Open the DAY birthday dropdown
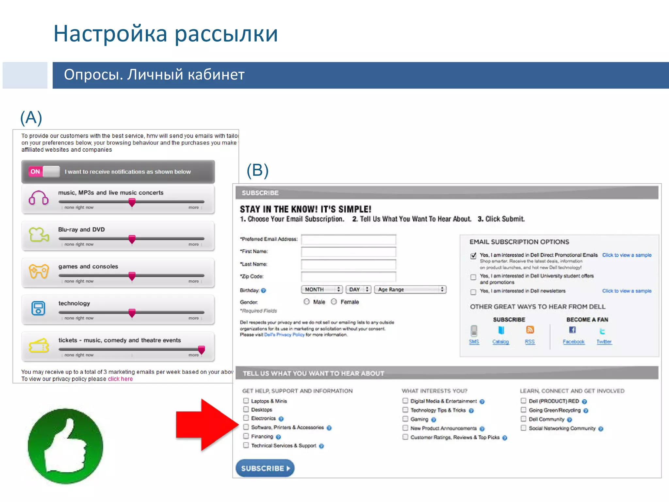Image resolution: width=669 pixels, height=502 pixels. [359, 290]
